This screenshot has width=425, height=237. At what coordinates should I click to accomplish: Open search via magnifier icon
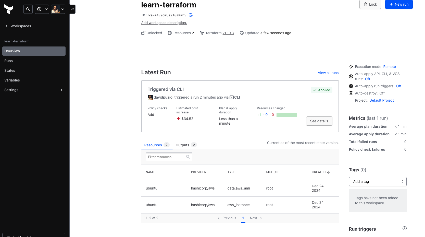28,9
